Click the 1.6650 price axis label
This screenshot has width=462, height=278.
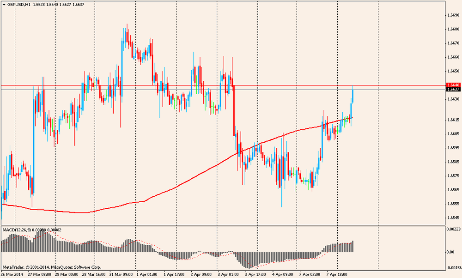pos(453,71)
